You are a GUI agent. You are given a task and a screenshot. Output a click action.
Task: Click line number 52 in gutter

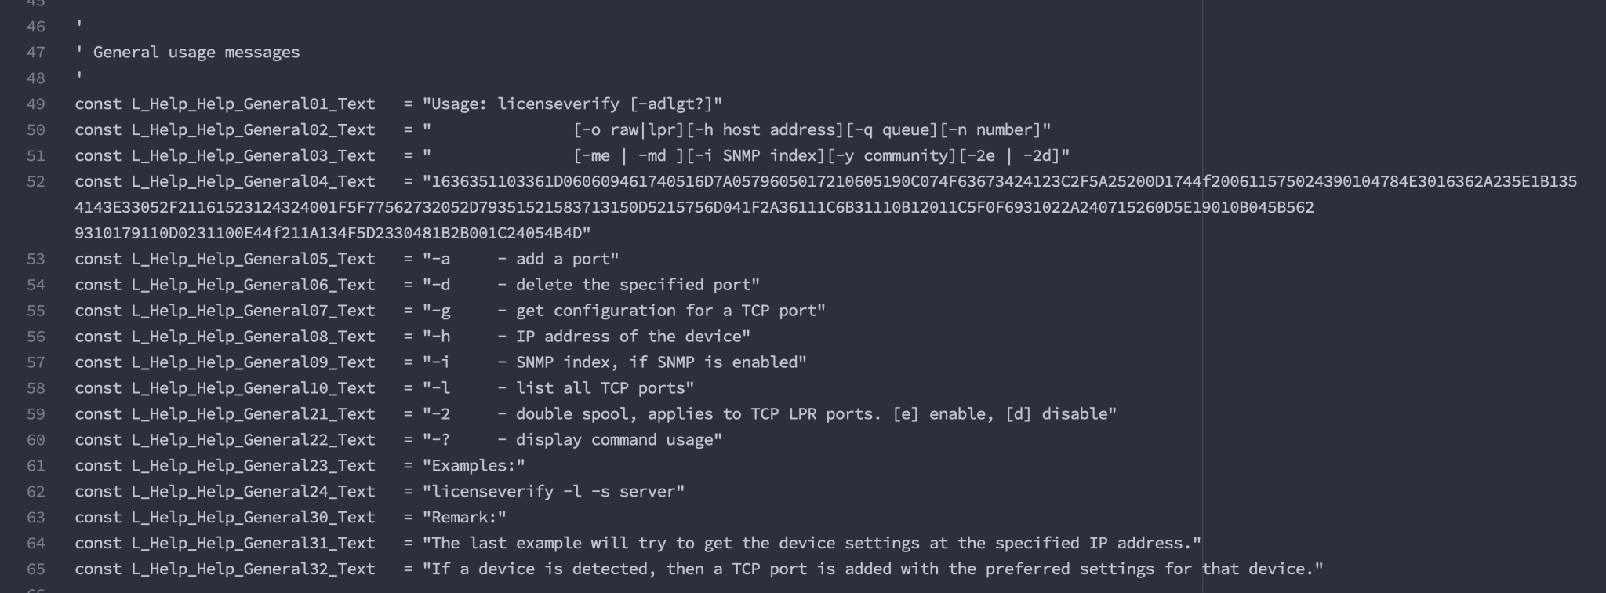(x=35, y=181)
